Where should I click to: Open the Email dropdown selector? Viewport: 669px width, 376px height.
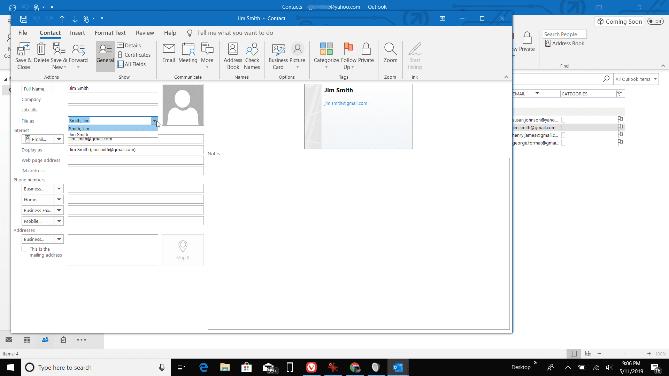pyautogui.click(x=59, y=139)
